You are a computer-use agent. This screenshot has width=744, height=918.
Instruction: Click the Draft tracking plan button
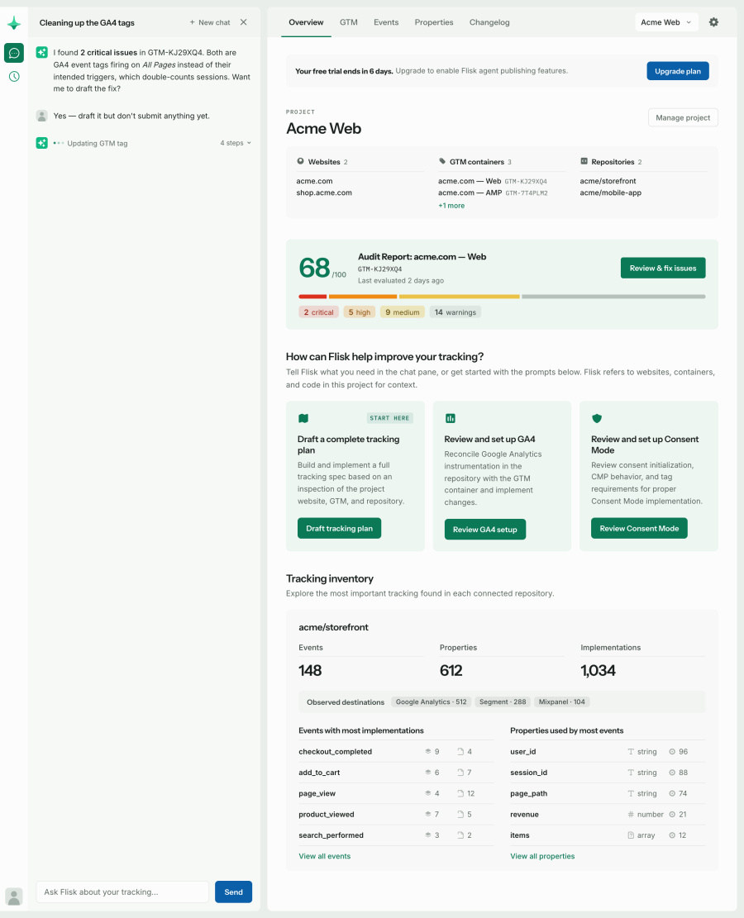pos(339,528)
